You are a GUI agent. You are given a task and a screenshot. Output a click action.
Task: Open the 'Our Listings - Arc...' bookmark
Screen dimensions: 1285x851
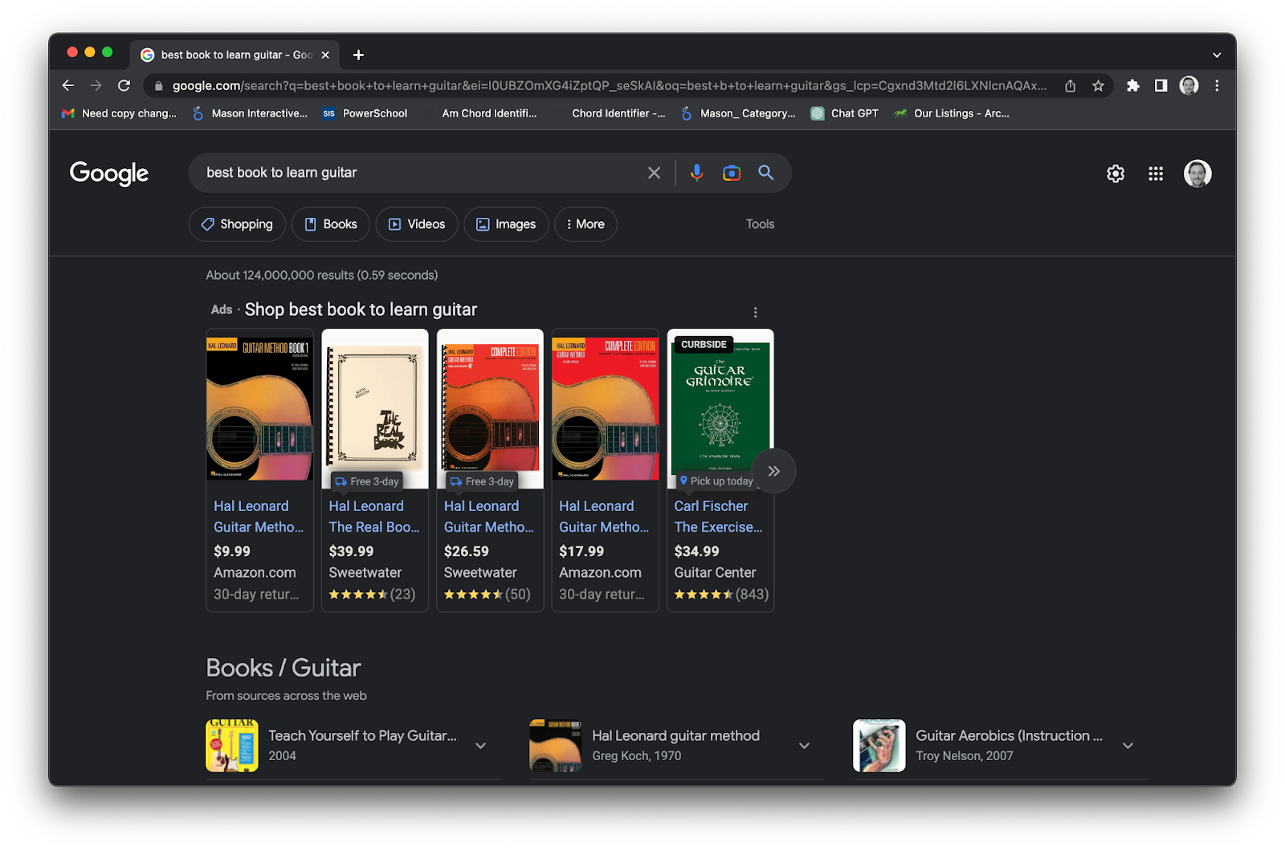(x=952, y=113)
